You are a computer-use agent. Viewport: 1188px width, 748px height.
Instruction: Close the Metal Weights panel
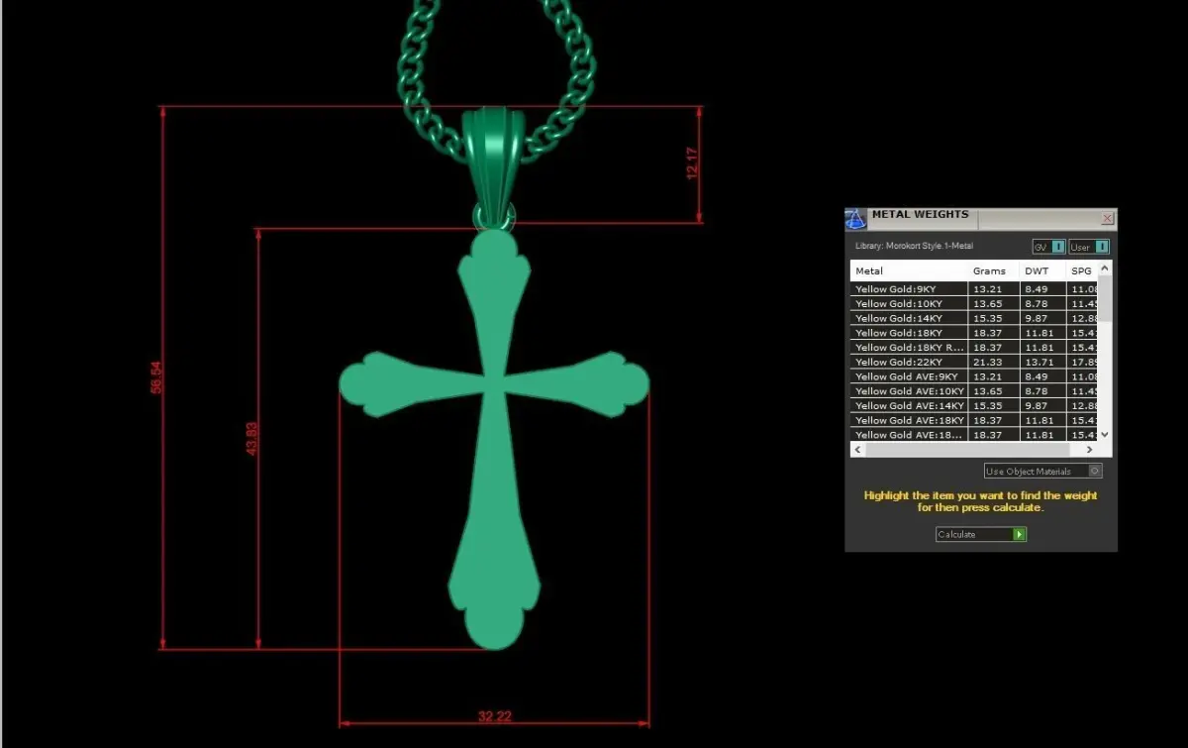[1107, 219]
